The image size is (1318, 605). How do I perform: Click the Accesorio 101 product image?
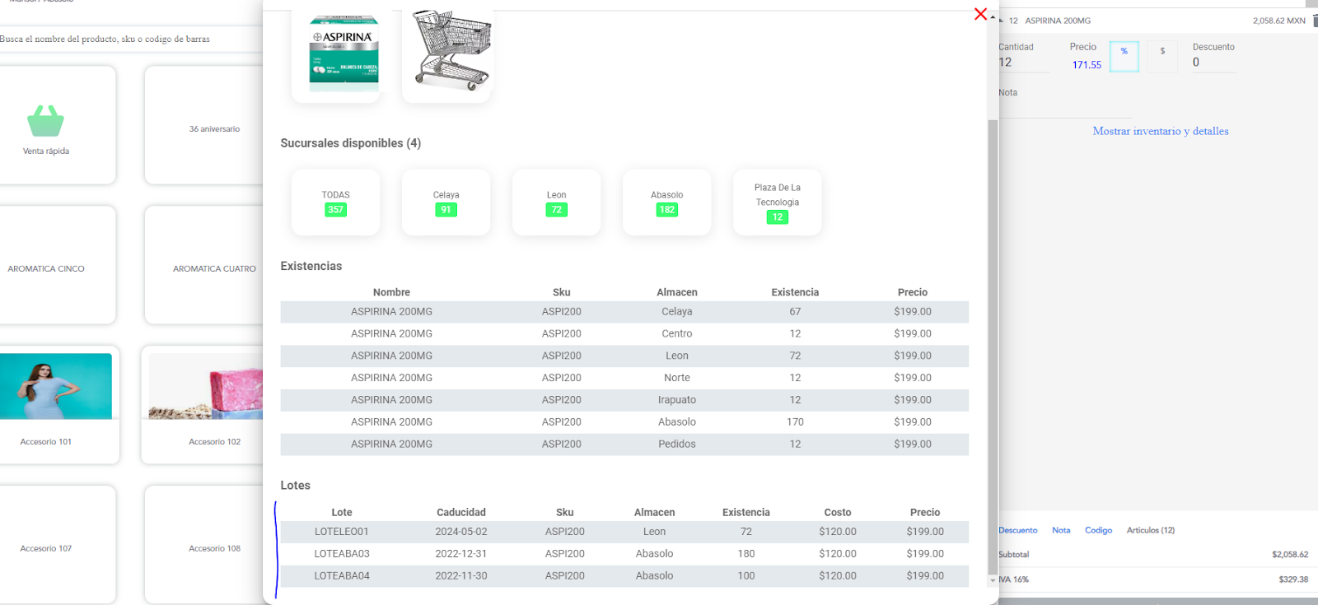tap(56, 386)
